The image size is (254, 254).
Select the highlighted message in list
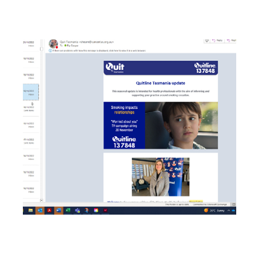click(31, 92)
